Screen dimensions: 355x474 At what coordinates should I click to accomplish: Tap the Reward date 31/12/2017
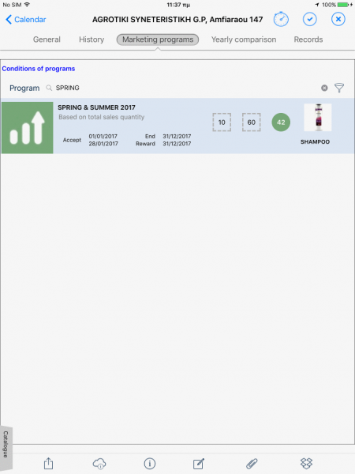177,144
